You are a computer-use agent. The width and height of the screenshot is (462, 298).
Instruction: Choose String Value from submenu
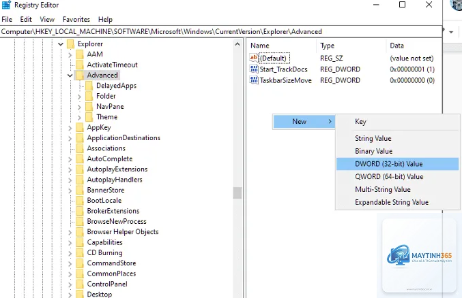[x=397, y=138]
